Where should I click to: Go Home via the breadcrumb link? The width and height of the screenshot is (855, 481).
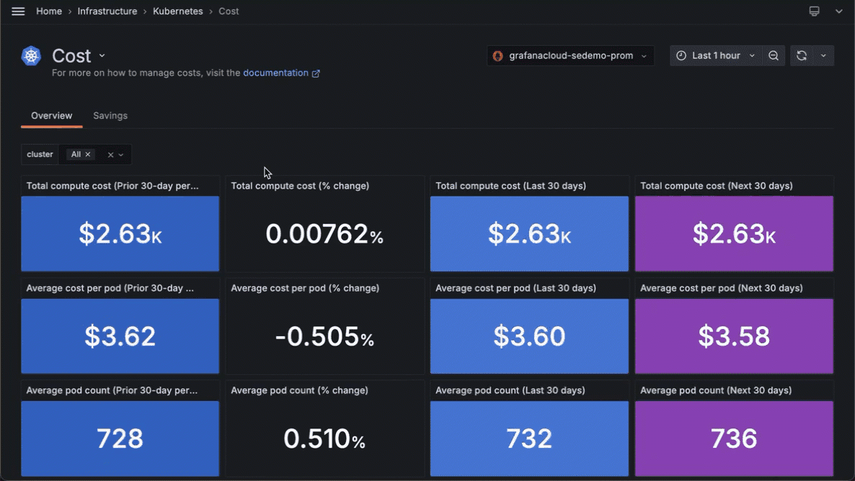(x=48, y=11)
